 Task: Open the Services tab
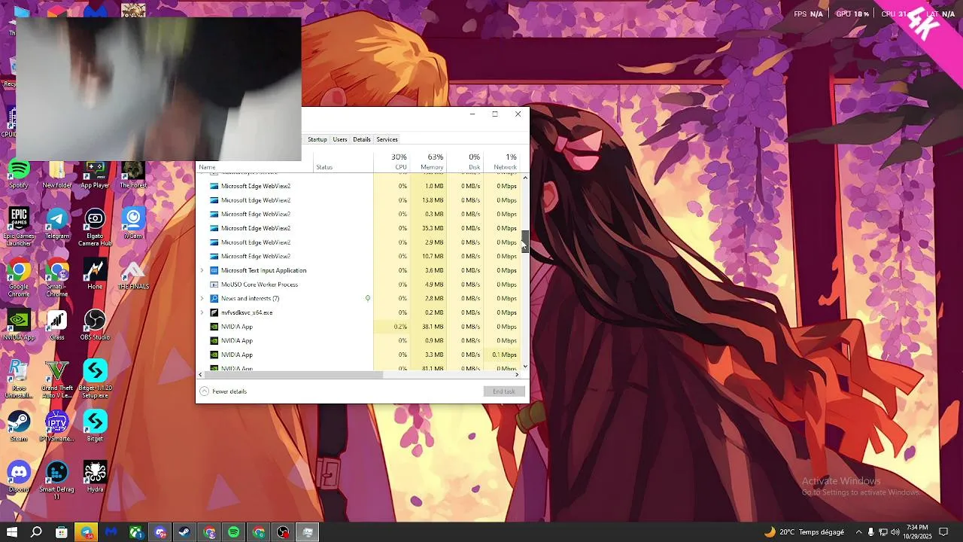point(387,139)
